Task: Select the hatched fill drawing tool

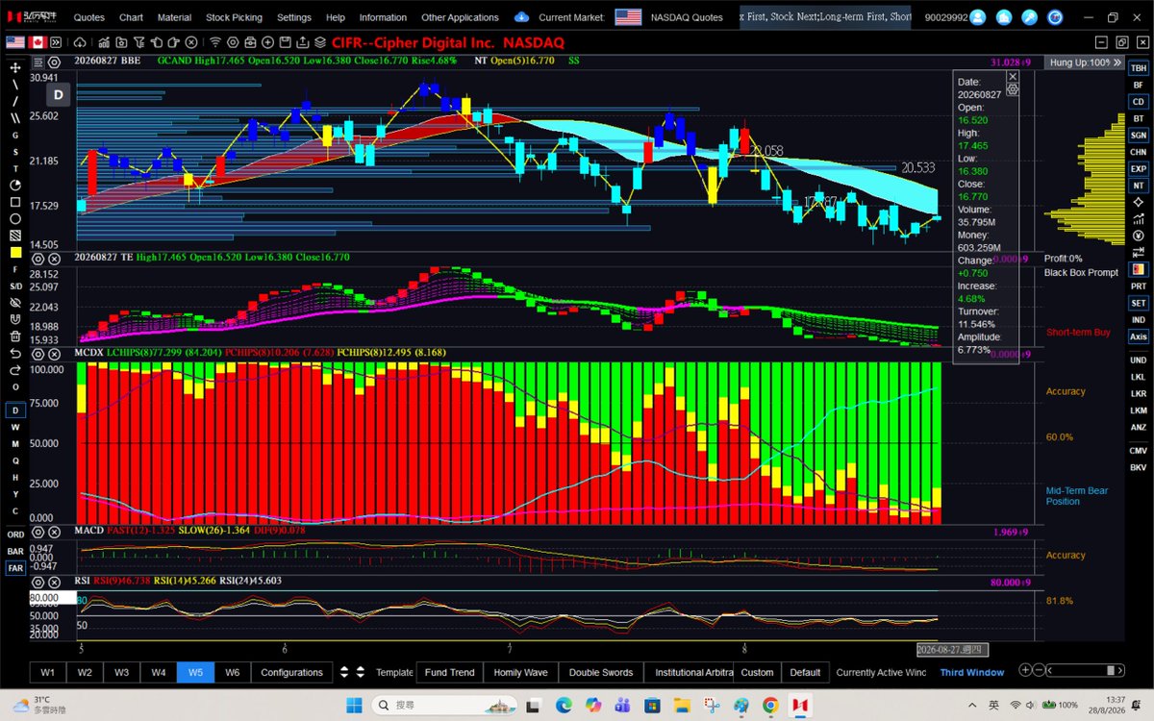Action: pos(15,236)
